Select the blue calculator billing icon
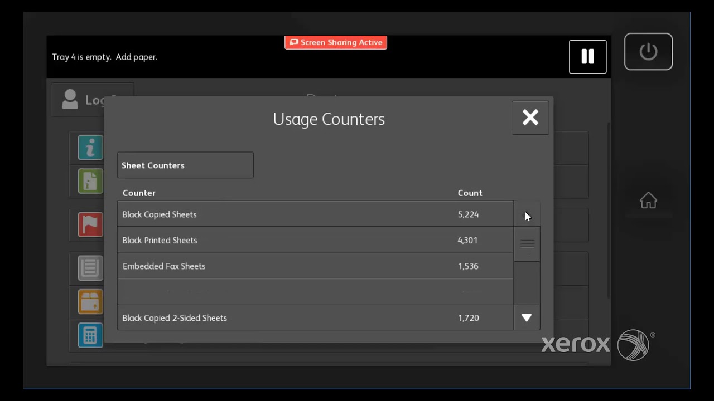The height and width of the screenshot is (401, 714). [x=90, y=335]
